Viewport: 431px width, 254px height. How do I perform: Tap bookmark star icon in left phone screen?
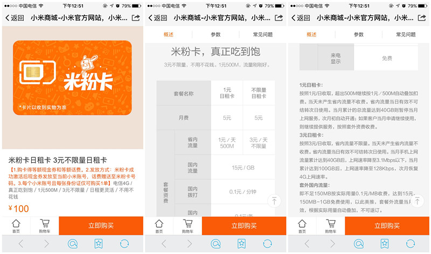coord(99,244)
